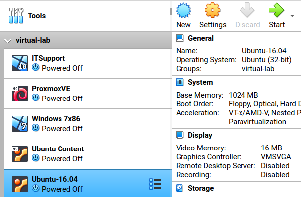Open Settings for the selected machine
Viewport: 301px width, 197px height.
[213, 16]
